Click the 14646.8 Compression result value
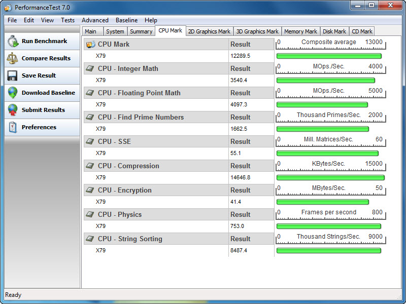 240,177
